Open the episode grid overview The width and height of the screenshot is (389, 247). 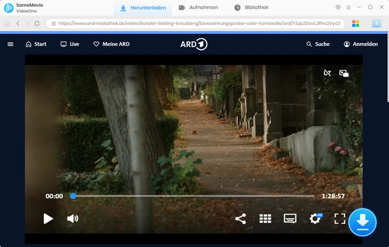pos(265,219)
